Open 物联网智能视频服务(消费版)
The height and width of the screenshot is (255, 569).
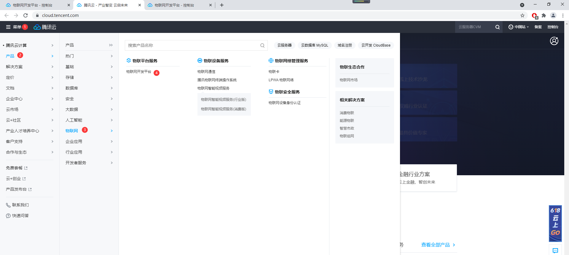coord(224,109)
